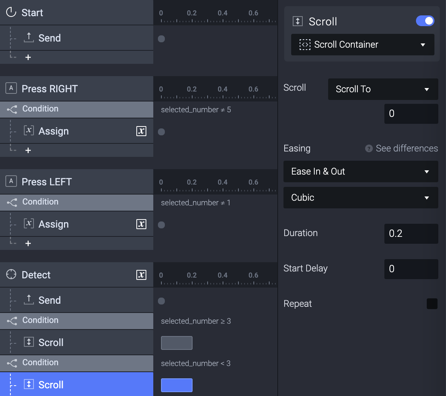Viewport: 446px width, 396px height.
Task: Add a response under Press RIGHT
Action: click(28, 150)
